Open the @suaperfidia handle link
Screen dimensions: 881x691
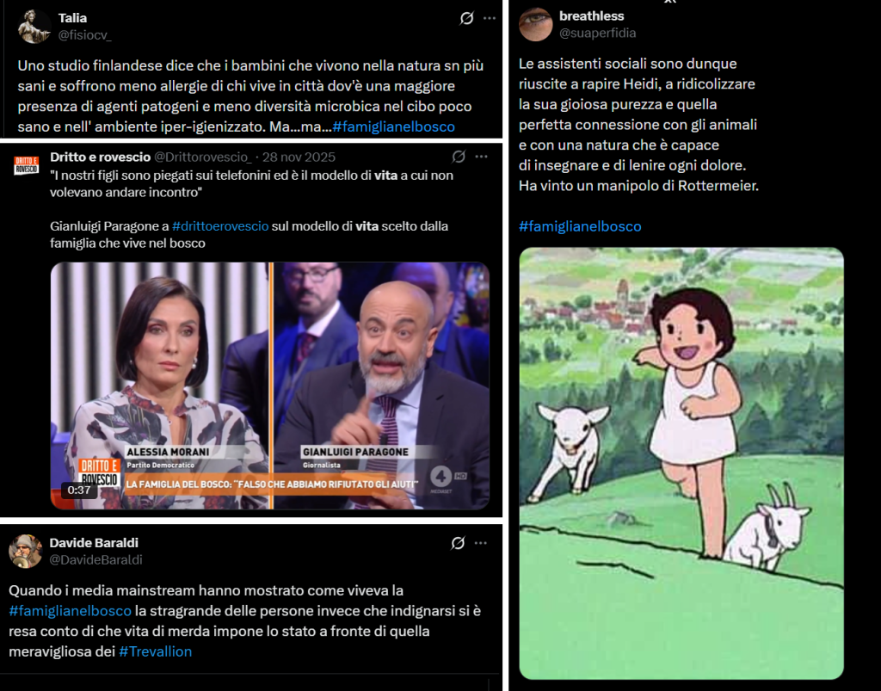click(597, 34)
